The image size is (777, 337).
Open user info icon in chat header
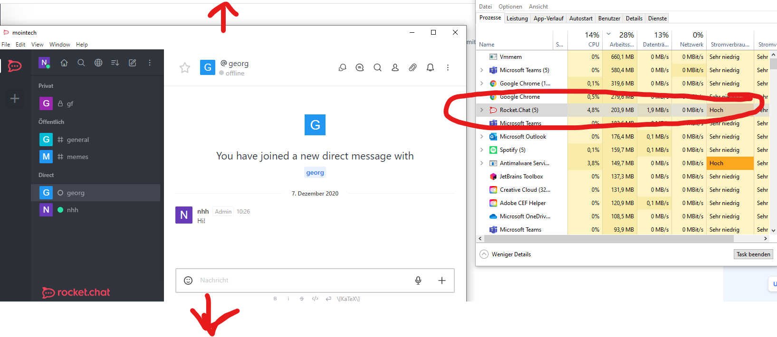tap(395, 67)
